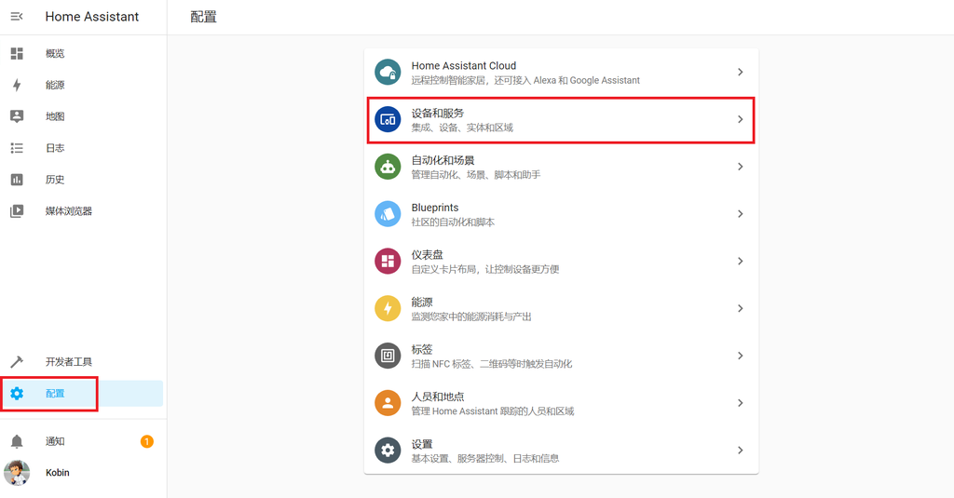Click the 人员和地点 title text
This screenshot has height=498, width=954.
438,397
